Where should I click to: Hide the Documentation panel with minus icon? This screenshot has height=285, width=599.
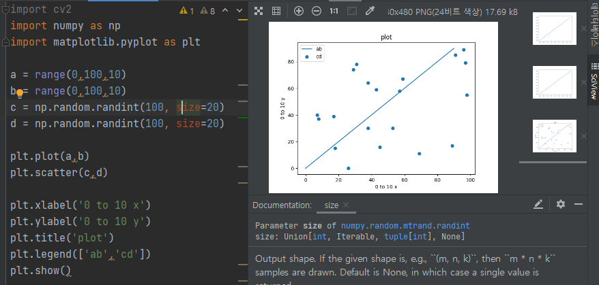click(x=579, y=205)
